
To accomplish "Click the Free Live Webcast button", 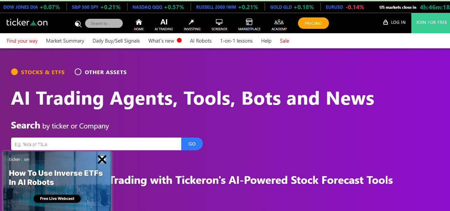I will point(57,199).
